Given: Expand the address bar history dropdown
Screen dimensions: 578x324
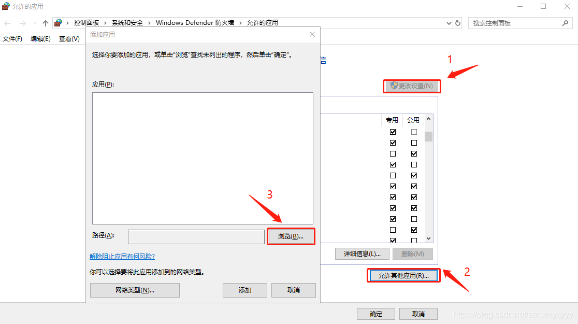Looking at the screenshot, I should pos(449,23).
